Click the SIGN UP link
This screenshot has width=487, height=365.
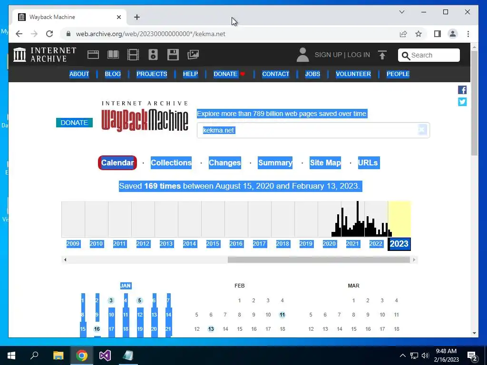328,55
